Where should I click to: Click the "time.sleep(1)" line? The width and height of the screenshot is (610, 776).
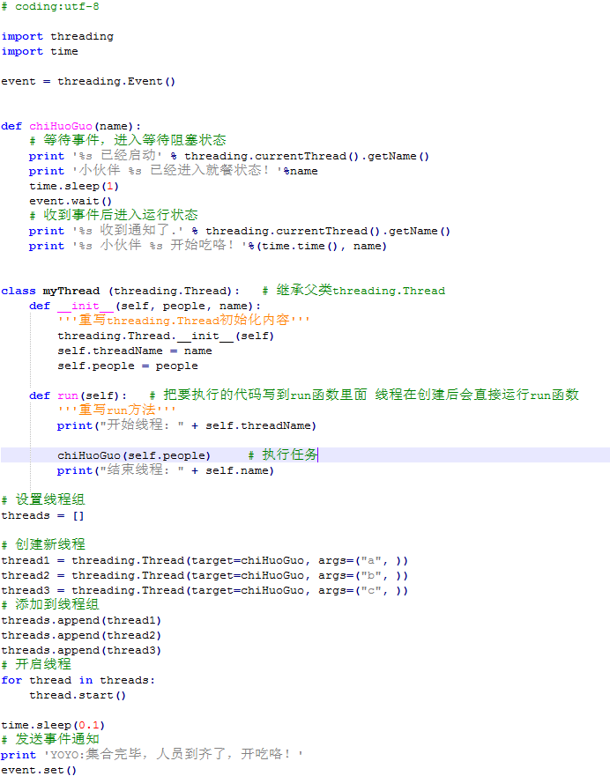[74, 186]
